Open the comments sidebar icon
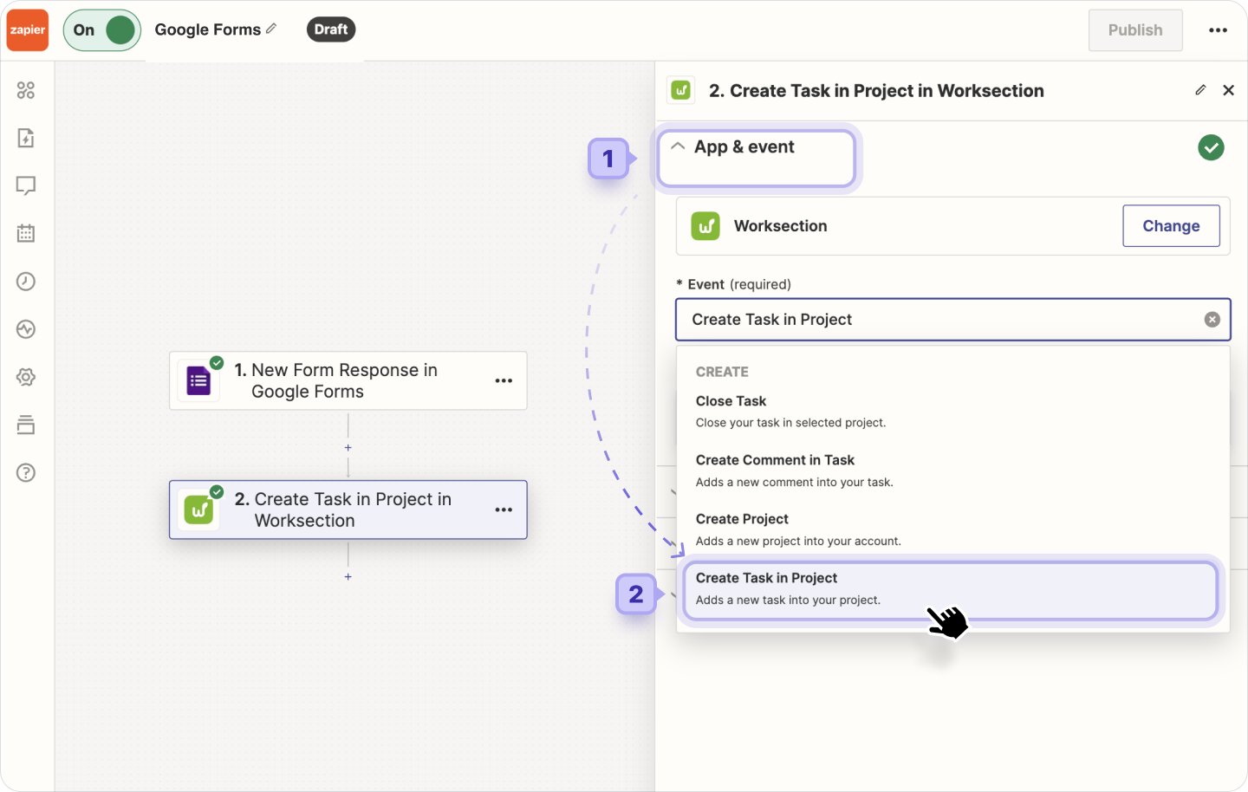This screenshot has width=1248, height=792. coord(26,185)
